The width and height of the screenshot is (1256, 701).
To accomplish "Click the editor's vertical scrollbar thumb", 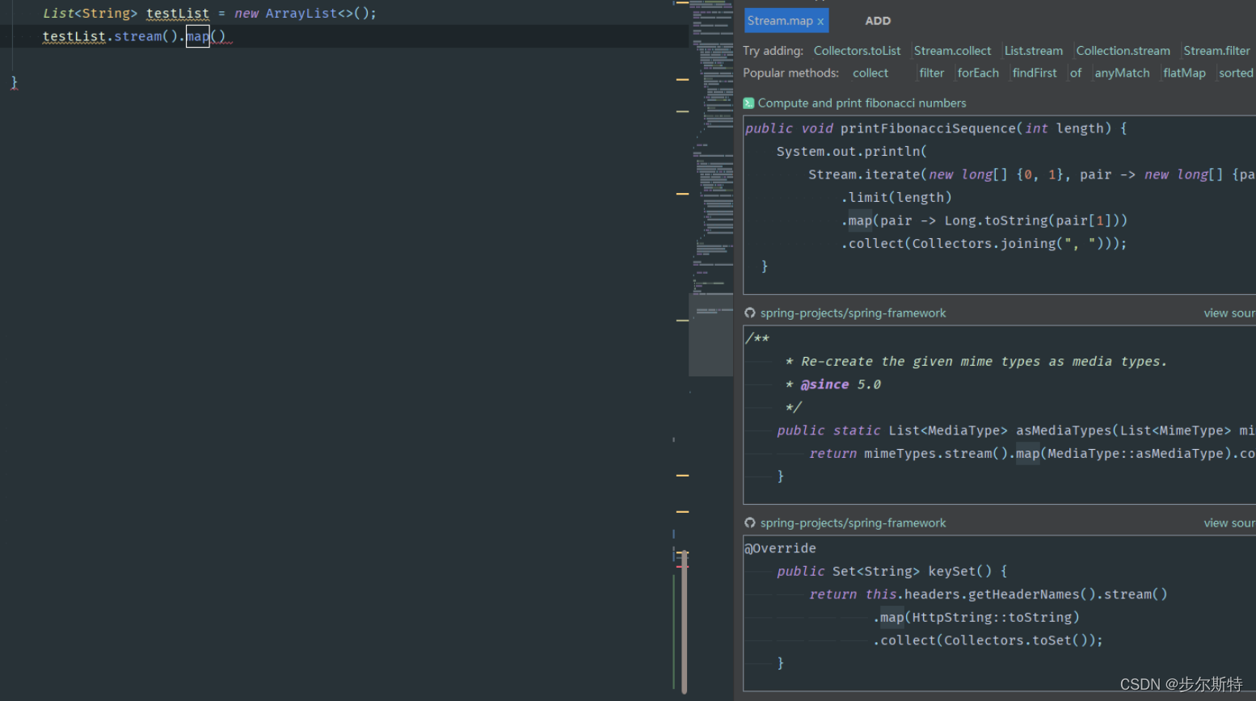I will (x=684, y=622).
